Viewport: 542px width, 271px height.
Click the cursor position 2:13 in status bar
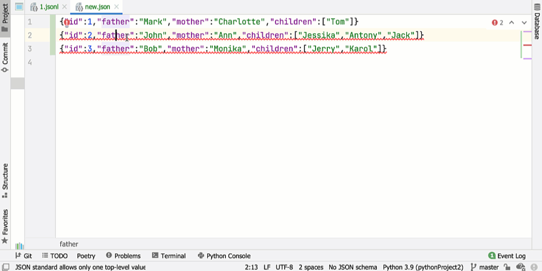point(251,267)
